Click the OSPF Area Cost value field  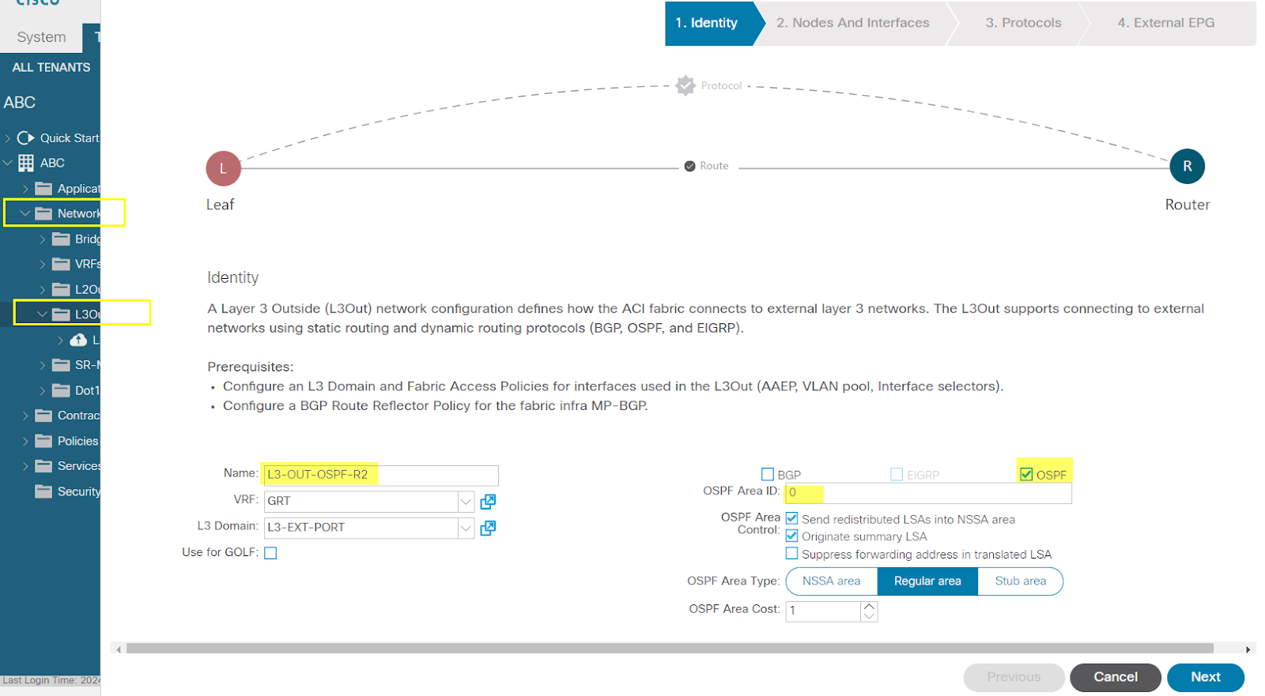pyautogui.click(x=822, y=611)
